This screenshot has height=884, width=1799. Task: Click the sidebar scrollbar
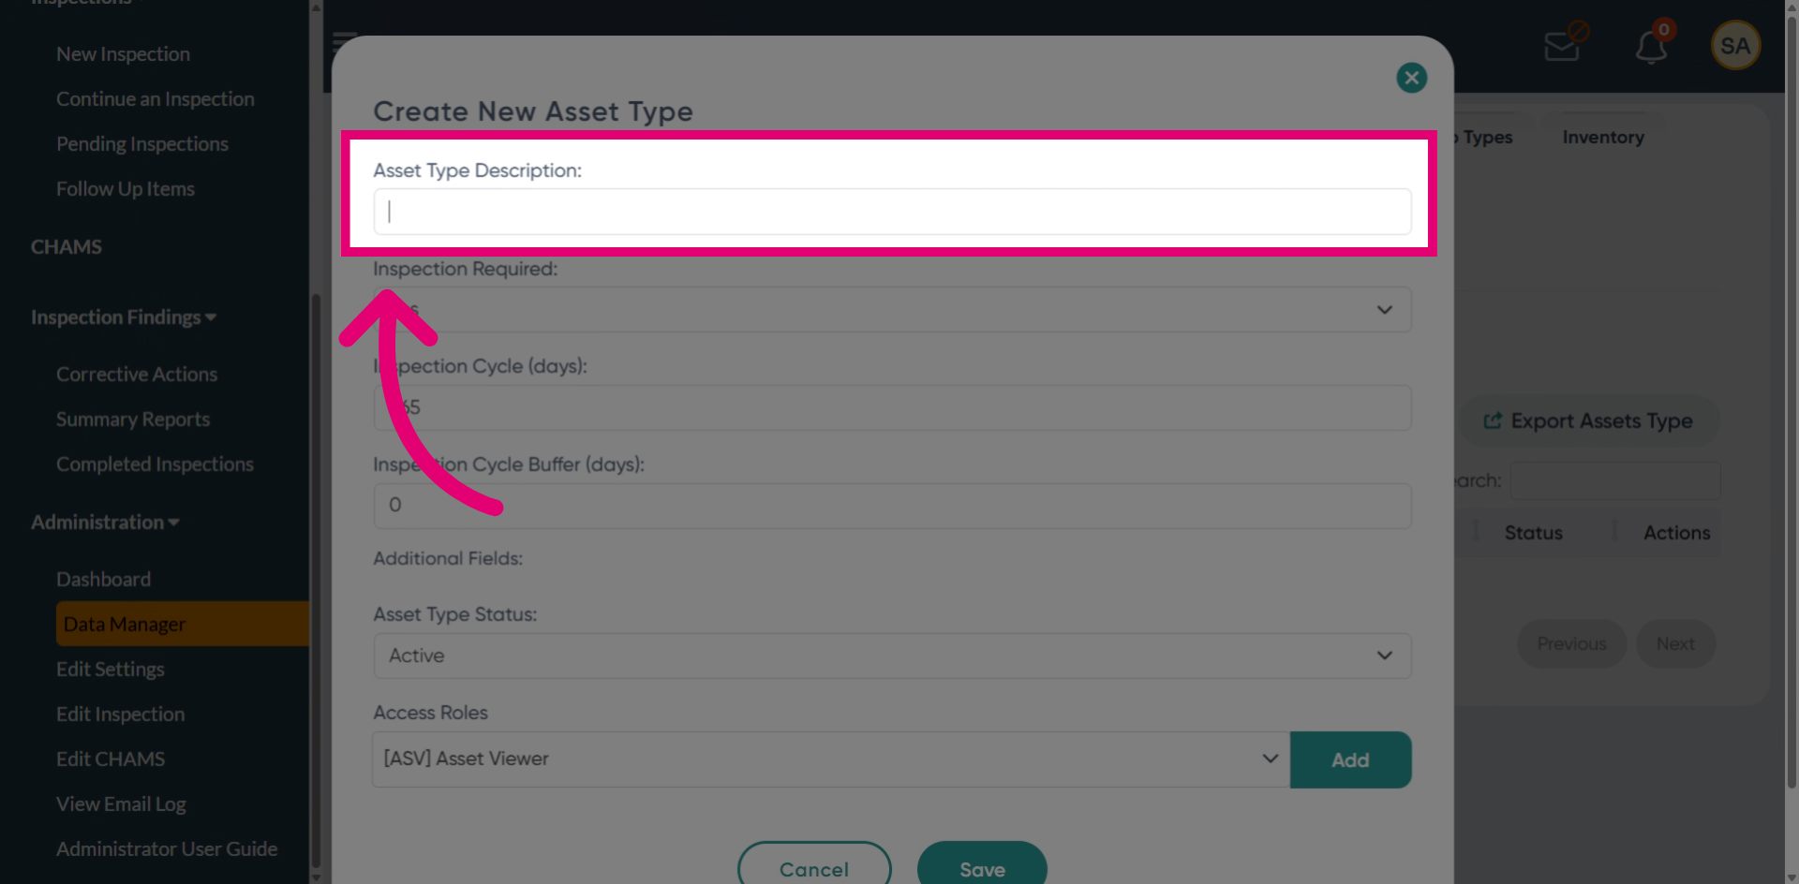(x=316, y=581)
